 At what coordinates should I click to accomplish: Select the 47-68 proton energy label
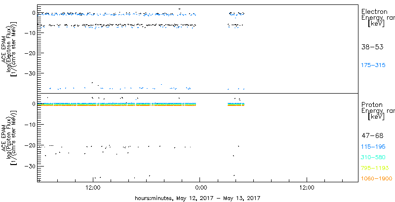click(x=372, y=136)
